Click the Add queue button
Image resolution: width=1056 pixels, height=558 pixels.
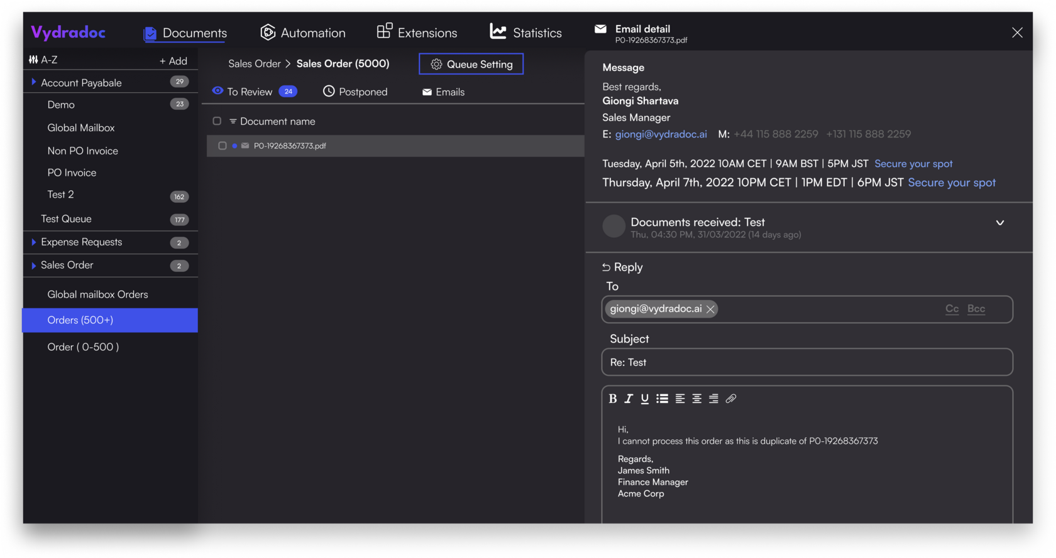coord(173,61)
